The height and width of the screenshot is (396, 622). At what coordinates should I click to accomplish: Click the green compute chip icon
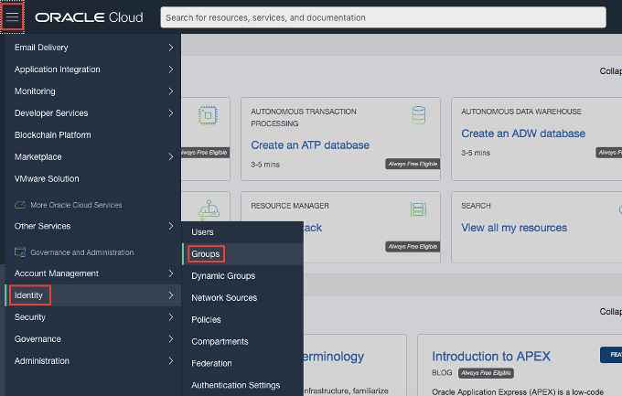[x=208, y=115]
